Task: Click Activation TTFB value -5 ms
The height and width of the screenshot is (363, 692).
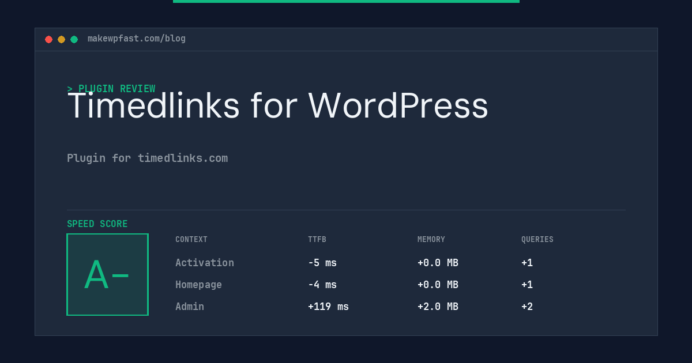Action: pos(322,263)
